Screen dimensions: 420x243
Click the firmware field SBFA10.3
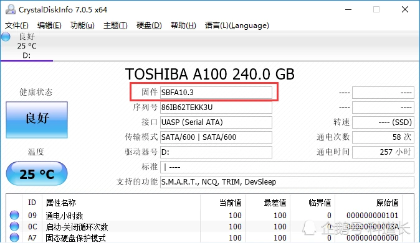click(x=216, y=93)
